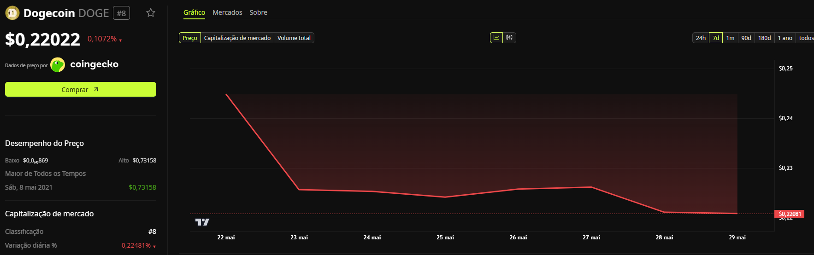Screen dimensions: 814x255
Task: Click the $0,22081 current price label
Action: 790,214
